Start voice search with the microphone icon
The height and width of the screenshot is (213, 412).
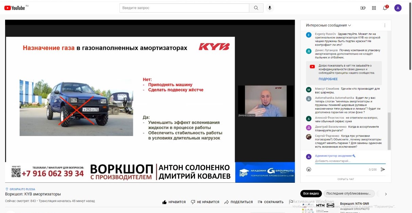(270, 8)
